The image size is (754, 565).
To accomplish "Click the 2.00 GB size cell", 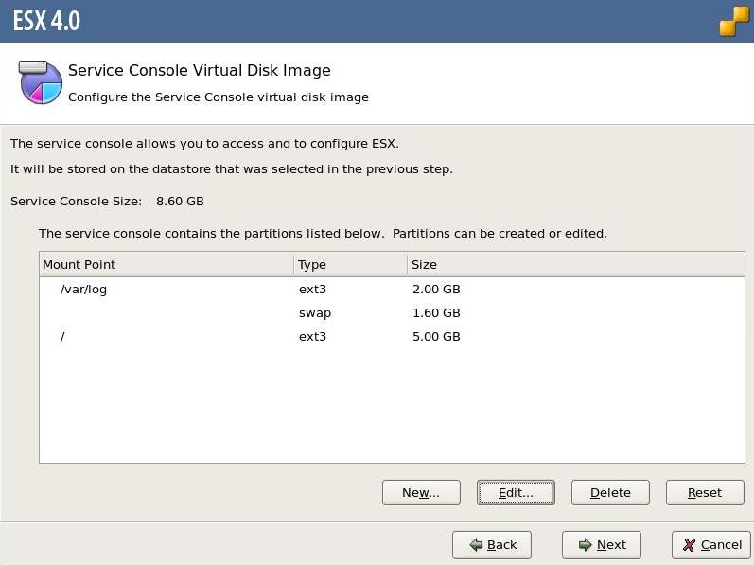I will pos(436,289).
